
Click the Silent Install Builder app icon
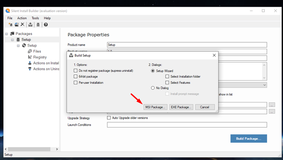click(x=8, y=11)
